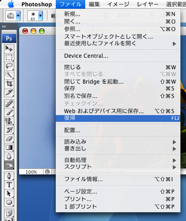
Task: Choose ページ設定... entry
Action: [118, 192]
